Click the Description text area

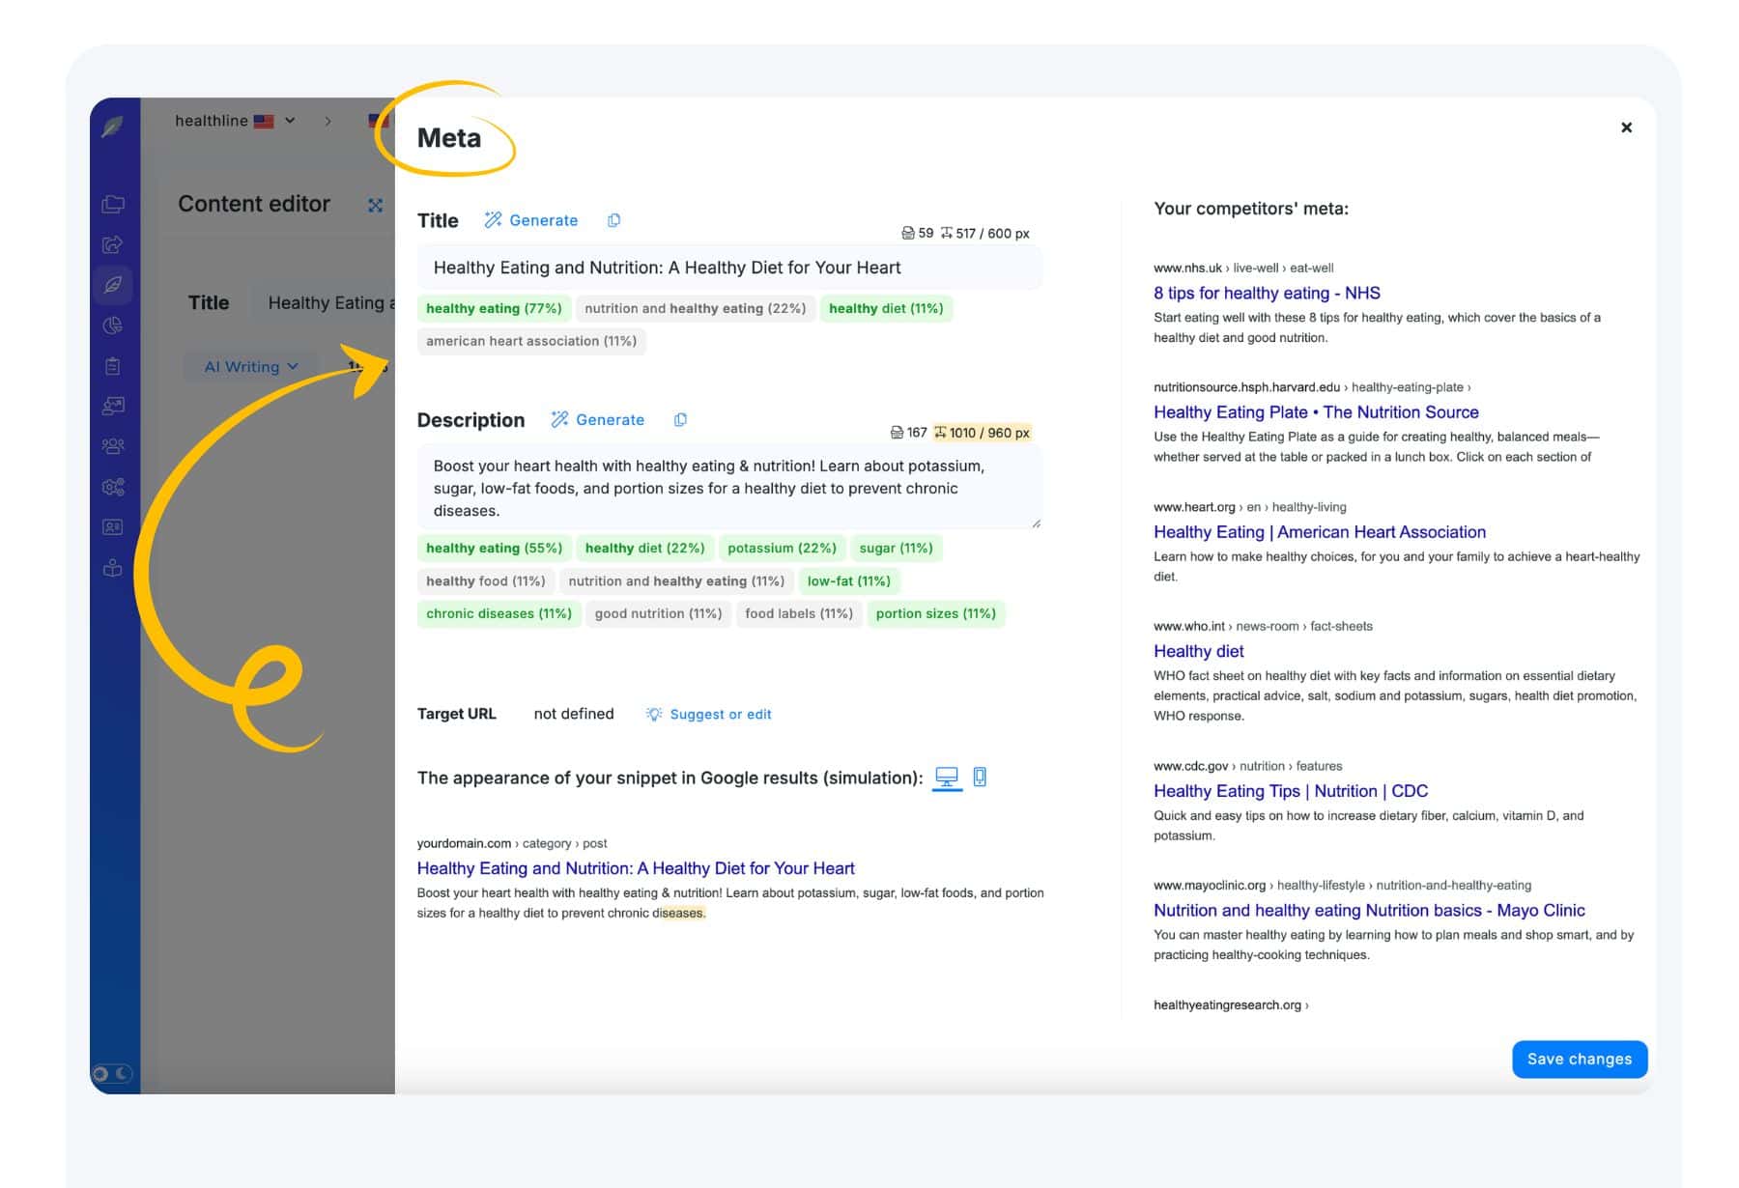coord(729,488)
